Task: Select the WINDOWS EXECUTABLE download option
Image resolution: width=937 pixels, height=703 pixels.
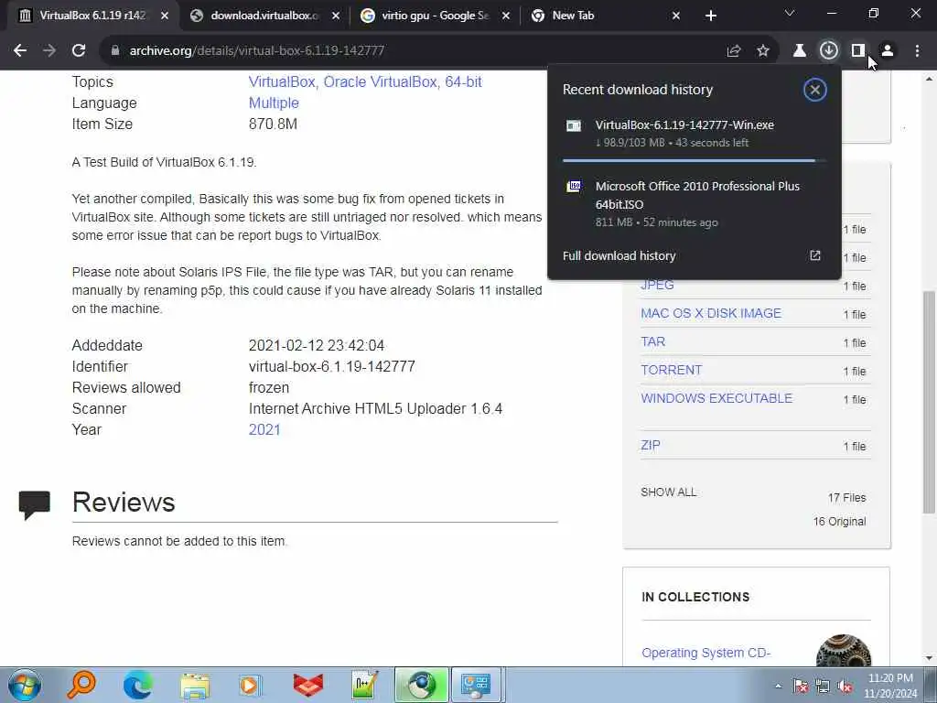Action: tap(716, 398)
